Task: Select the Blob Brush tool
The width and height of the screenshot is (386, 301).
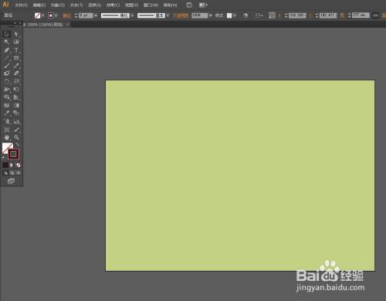Action: click(x=6, y=74)
